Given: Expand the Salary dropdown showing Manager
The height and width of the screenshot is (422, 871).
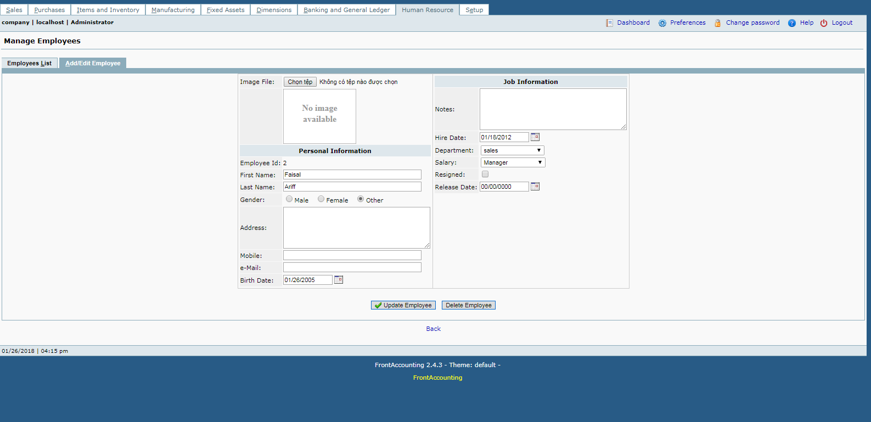Looking at the screenshot, I should [x=513, y=162].
